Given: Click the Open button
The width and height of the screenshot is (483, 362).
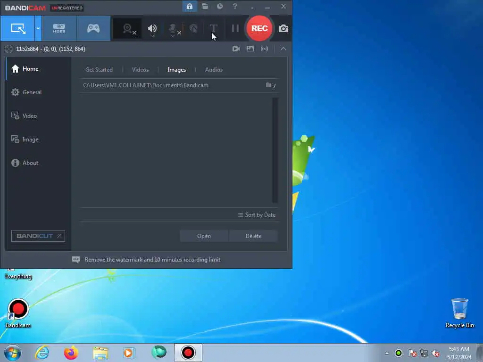Looking at the screenshot, I should (x=204, y=236).
